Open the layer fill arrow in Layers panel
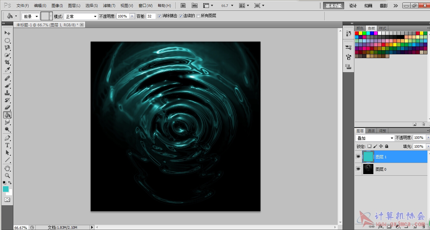Screen dimensions: 430x230 [428, 146]
